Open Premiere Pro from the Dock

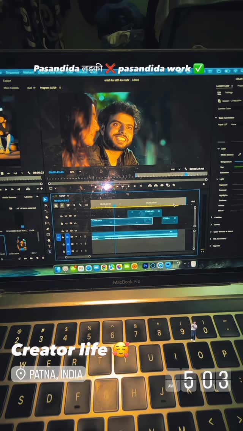[x=145, y=266]
